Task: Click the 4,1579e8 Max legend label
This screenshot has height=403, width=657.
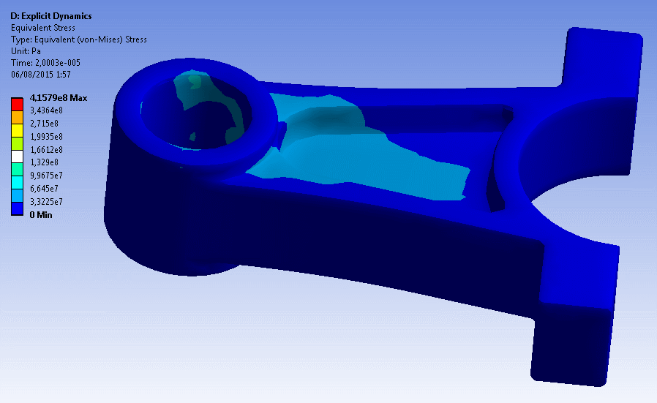Action: (59, 97)
